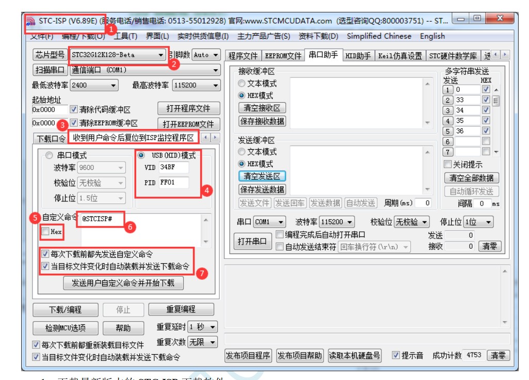Switch to the Keil仿真设置 tab

[400, 56]
